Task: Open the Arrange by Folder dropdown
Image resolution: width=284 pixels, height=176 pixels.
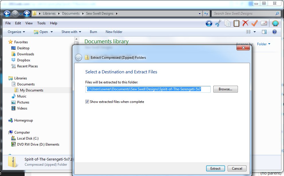Action: [264, 44]
